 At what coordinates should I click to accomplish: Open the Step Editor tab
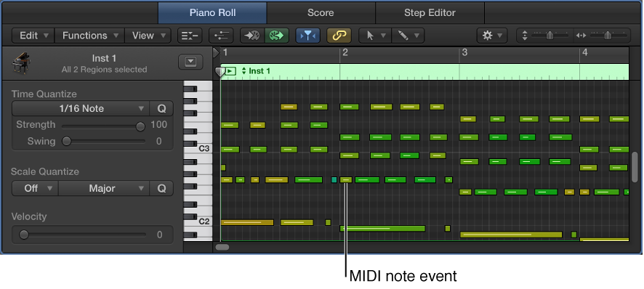tap(430, 13)
